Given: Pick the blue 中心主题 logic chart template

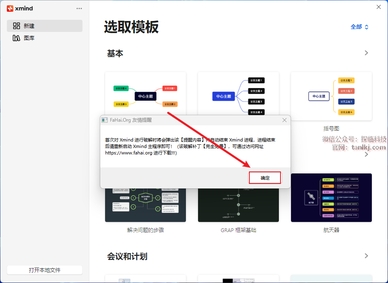Looking at the screenshot, I should click(x=238, y=95).
